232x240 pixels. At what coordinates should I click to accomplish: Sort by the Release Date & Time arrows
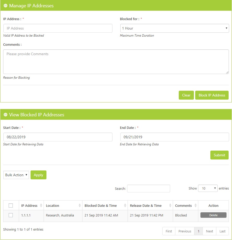tap(170, 205)
